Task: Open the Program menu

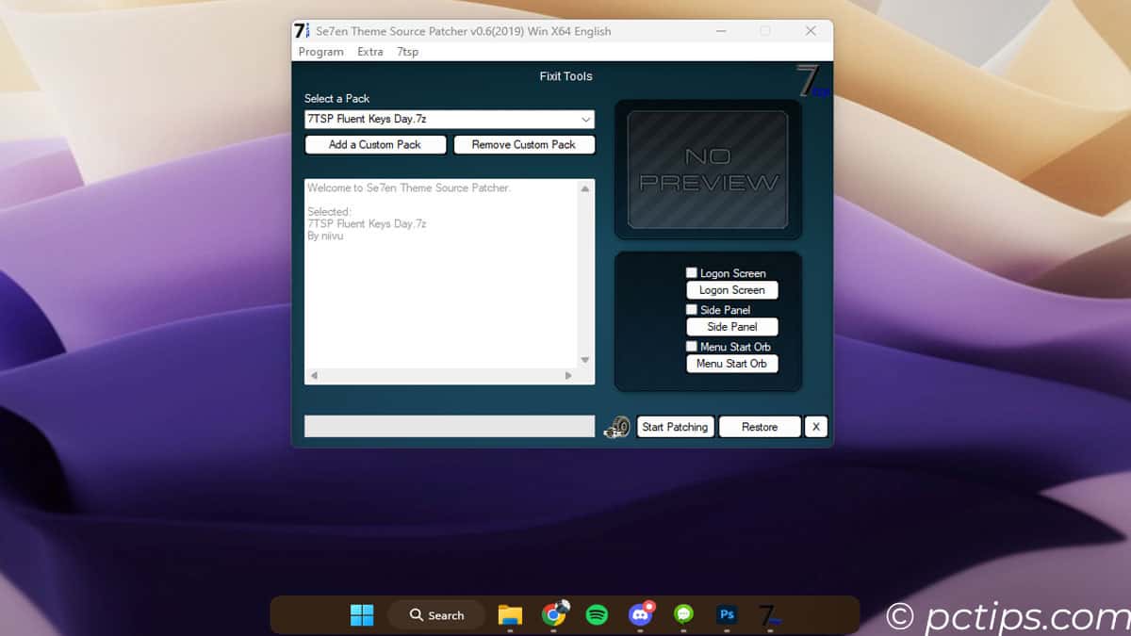Action: 320,52
